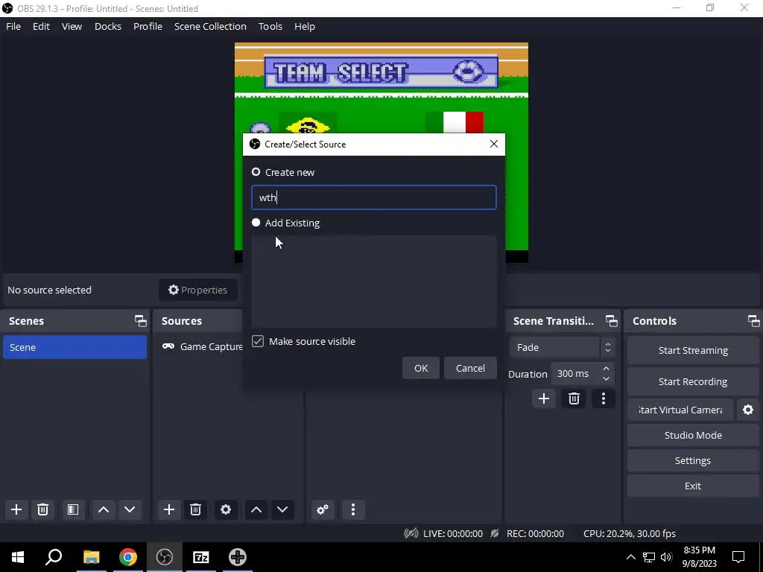Open taskbar clock and date

click(x=699, y=557)
